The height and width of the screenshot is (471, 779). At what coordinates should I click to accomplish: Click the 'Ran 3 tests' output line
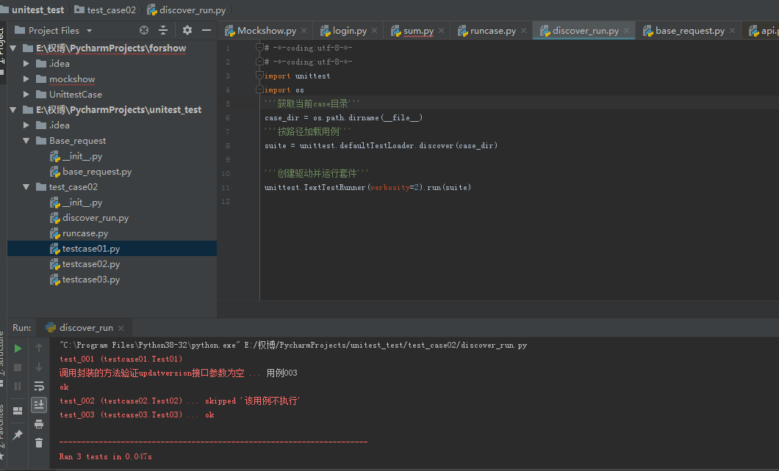click(105, 456)
